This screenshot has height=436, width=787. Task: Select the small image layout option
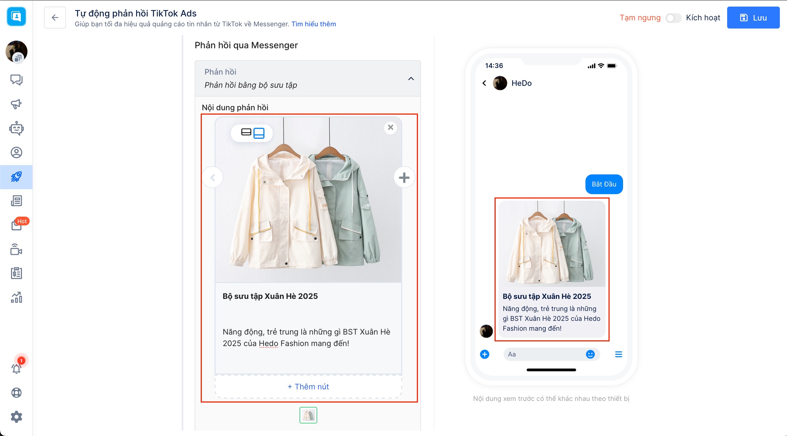pyautogui.click(x=246, y=132)
